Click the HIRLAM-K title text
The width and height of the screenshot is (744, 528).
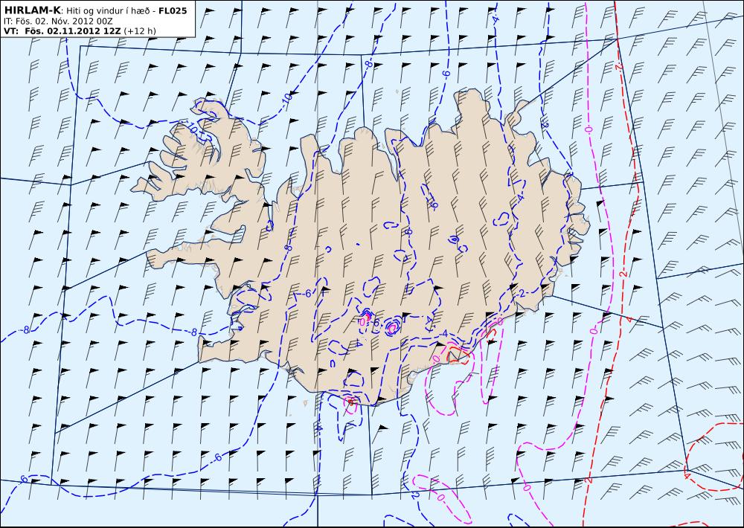32,10
